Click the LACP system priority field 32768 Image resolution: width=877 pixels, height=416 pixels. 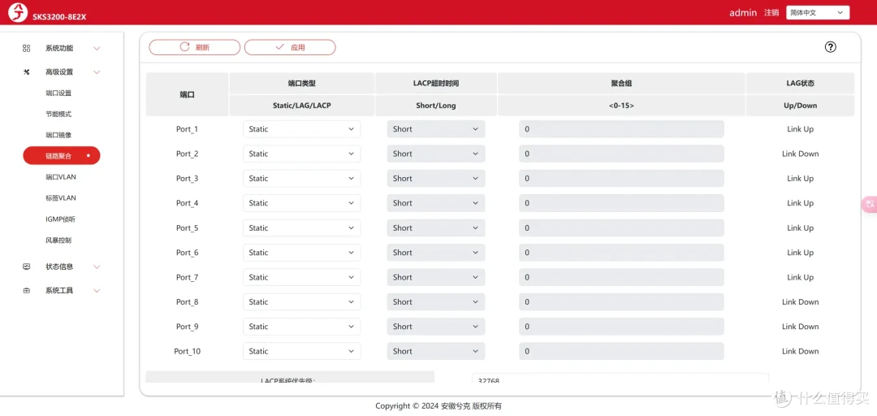pyautogui.click(x=620, y=378)
